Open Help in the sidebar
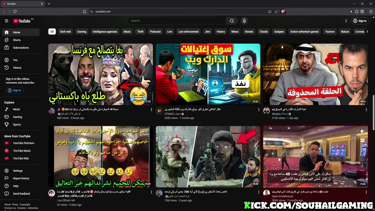 tap(21, 186)
